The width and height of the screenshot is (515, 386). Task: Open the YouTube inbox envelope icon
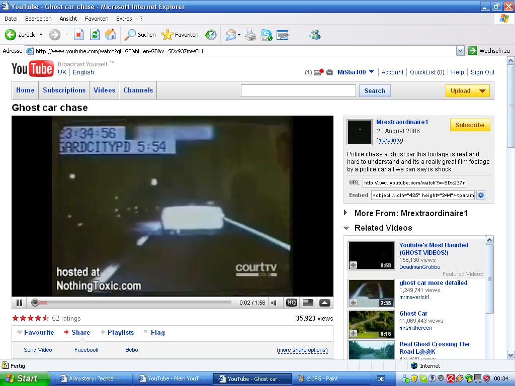pyautogui.click(x=318, y=72)
